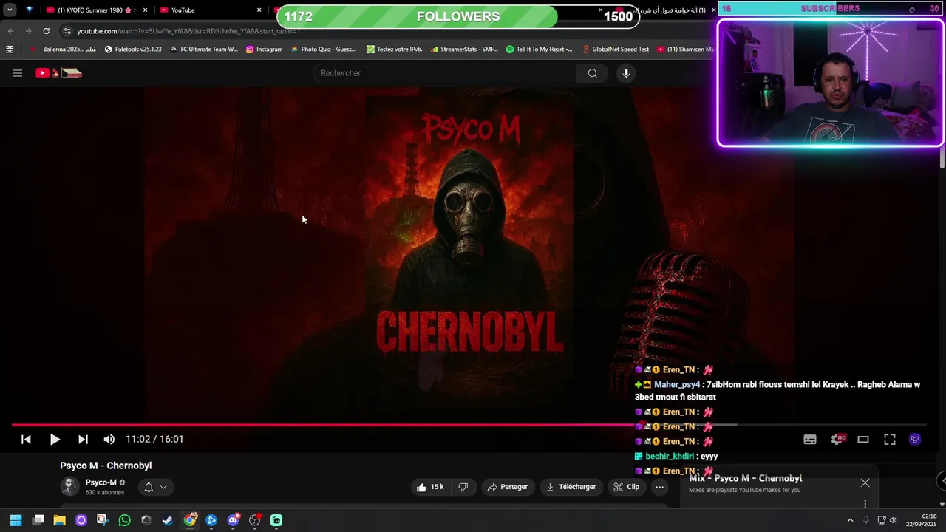Open the Paletools v25.1.23 bookmark

click(x=133, y=50)
